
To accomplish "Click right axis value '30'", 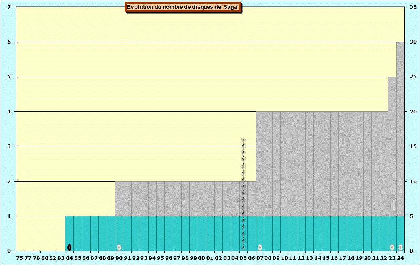I will pos(413,42).
